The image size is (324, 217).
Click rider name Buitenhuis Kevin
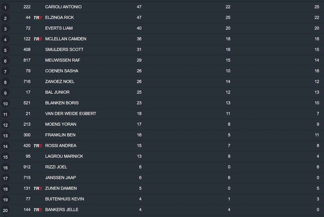[65, 199]
